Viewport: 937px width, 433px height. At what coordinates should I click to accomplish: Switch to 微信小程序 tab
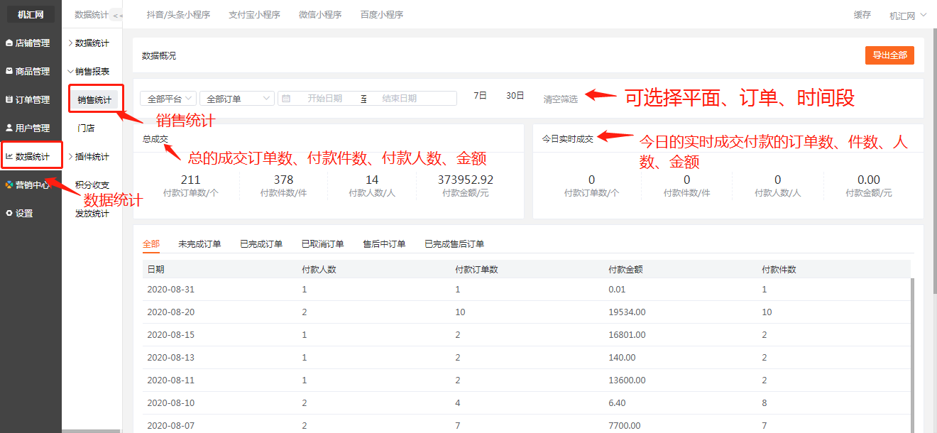click(320, 14)
